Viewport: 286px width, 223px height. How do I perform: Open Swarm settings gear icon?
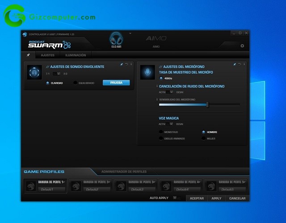coord(242,45)
